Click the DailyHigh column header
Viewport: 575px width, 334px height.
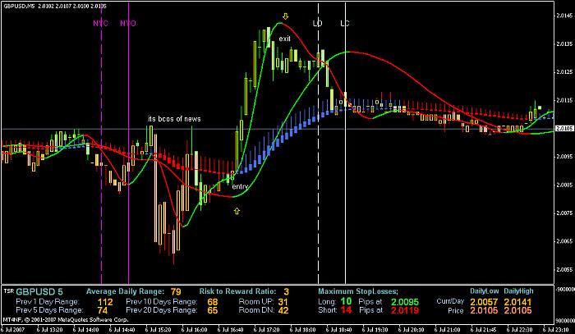click(x=518, y=291)
